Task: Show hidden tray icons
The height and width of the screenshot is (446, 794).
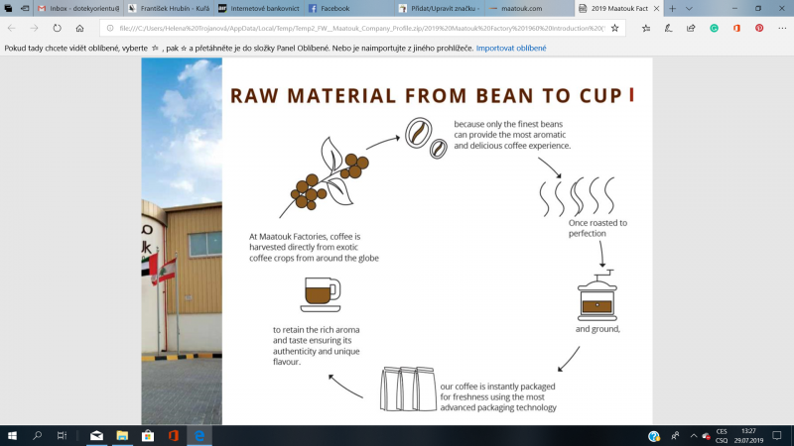Action: pos(693,436)
